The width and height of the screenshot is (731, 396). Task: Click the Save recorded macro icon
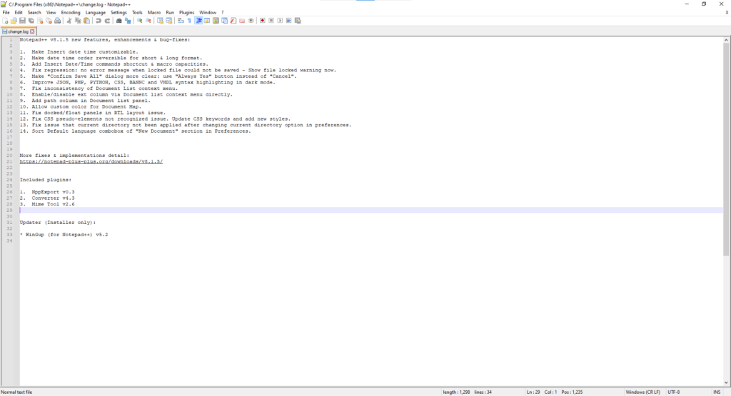298,21
